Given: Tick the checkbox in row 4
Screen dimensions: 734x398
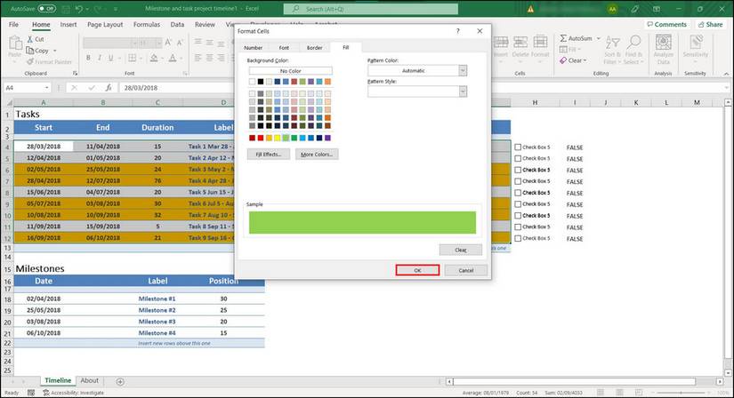Looking at the screenshot, I should click(x=519, y=147).
